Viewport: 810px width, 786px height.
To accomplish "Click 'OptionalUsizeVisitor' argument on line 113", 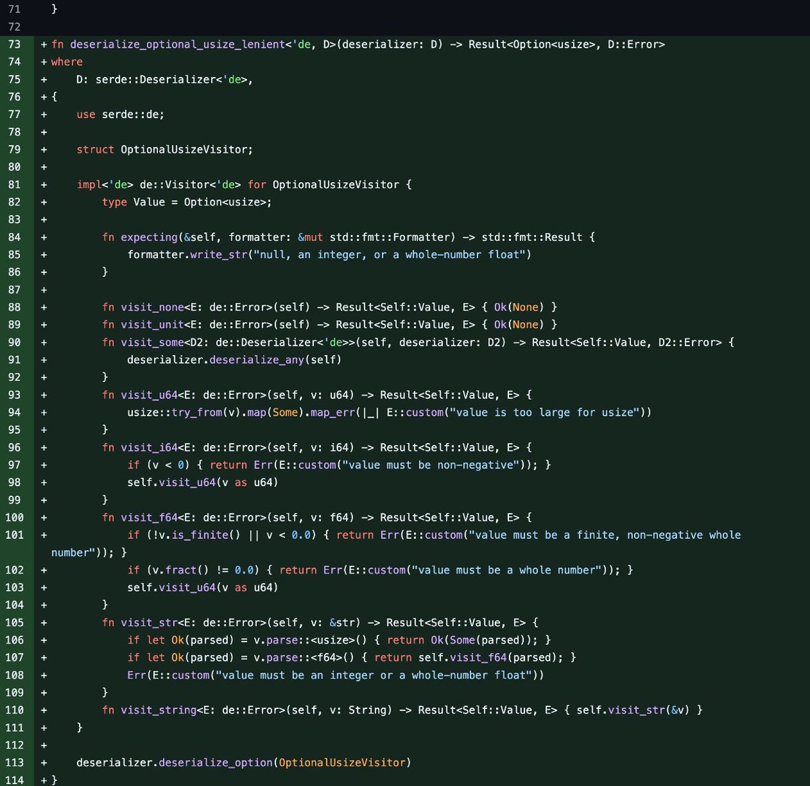I will coord(342,763).
